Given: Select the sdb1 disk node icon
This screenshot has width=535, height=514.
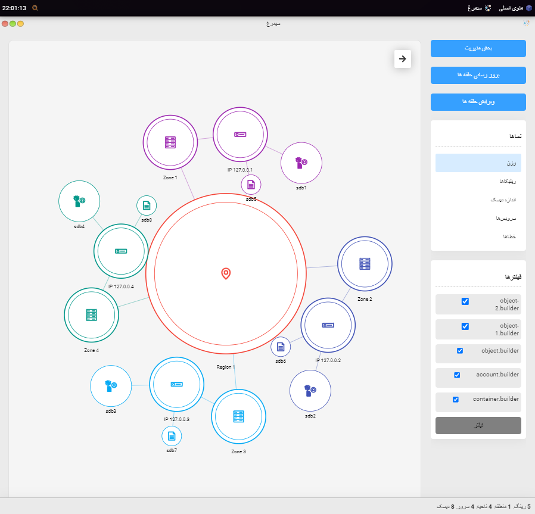Looking at the screenshot, I should 301,163.
